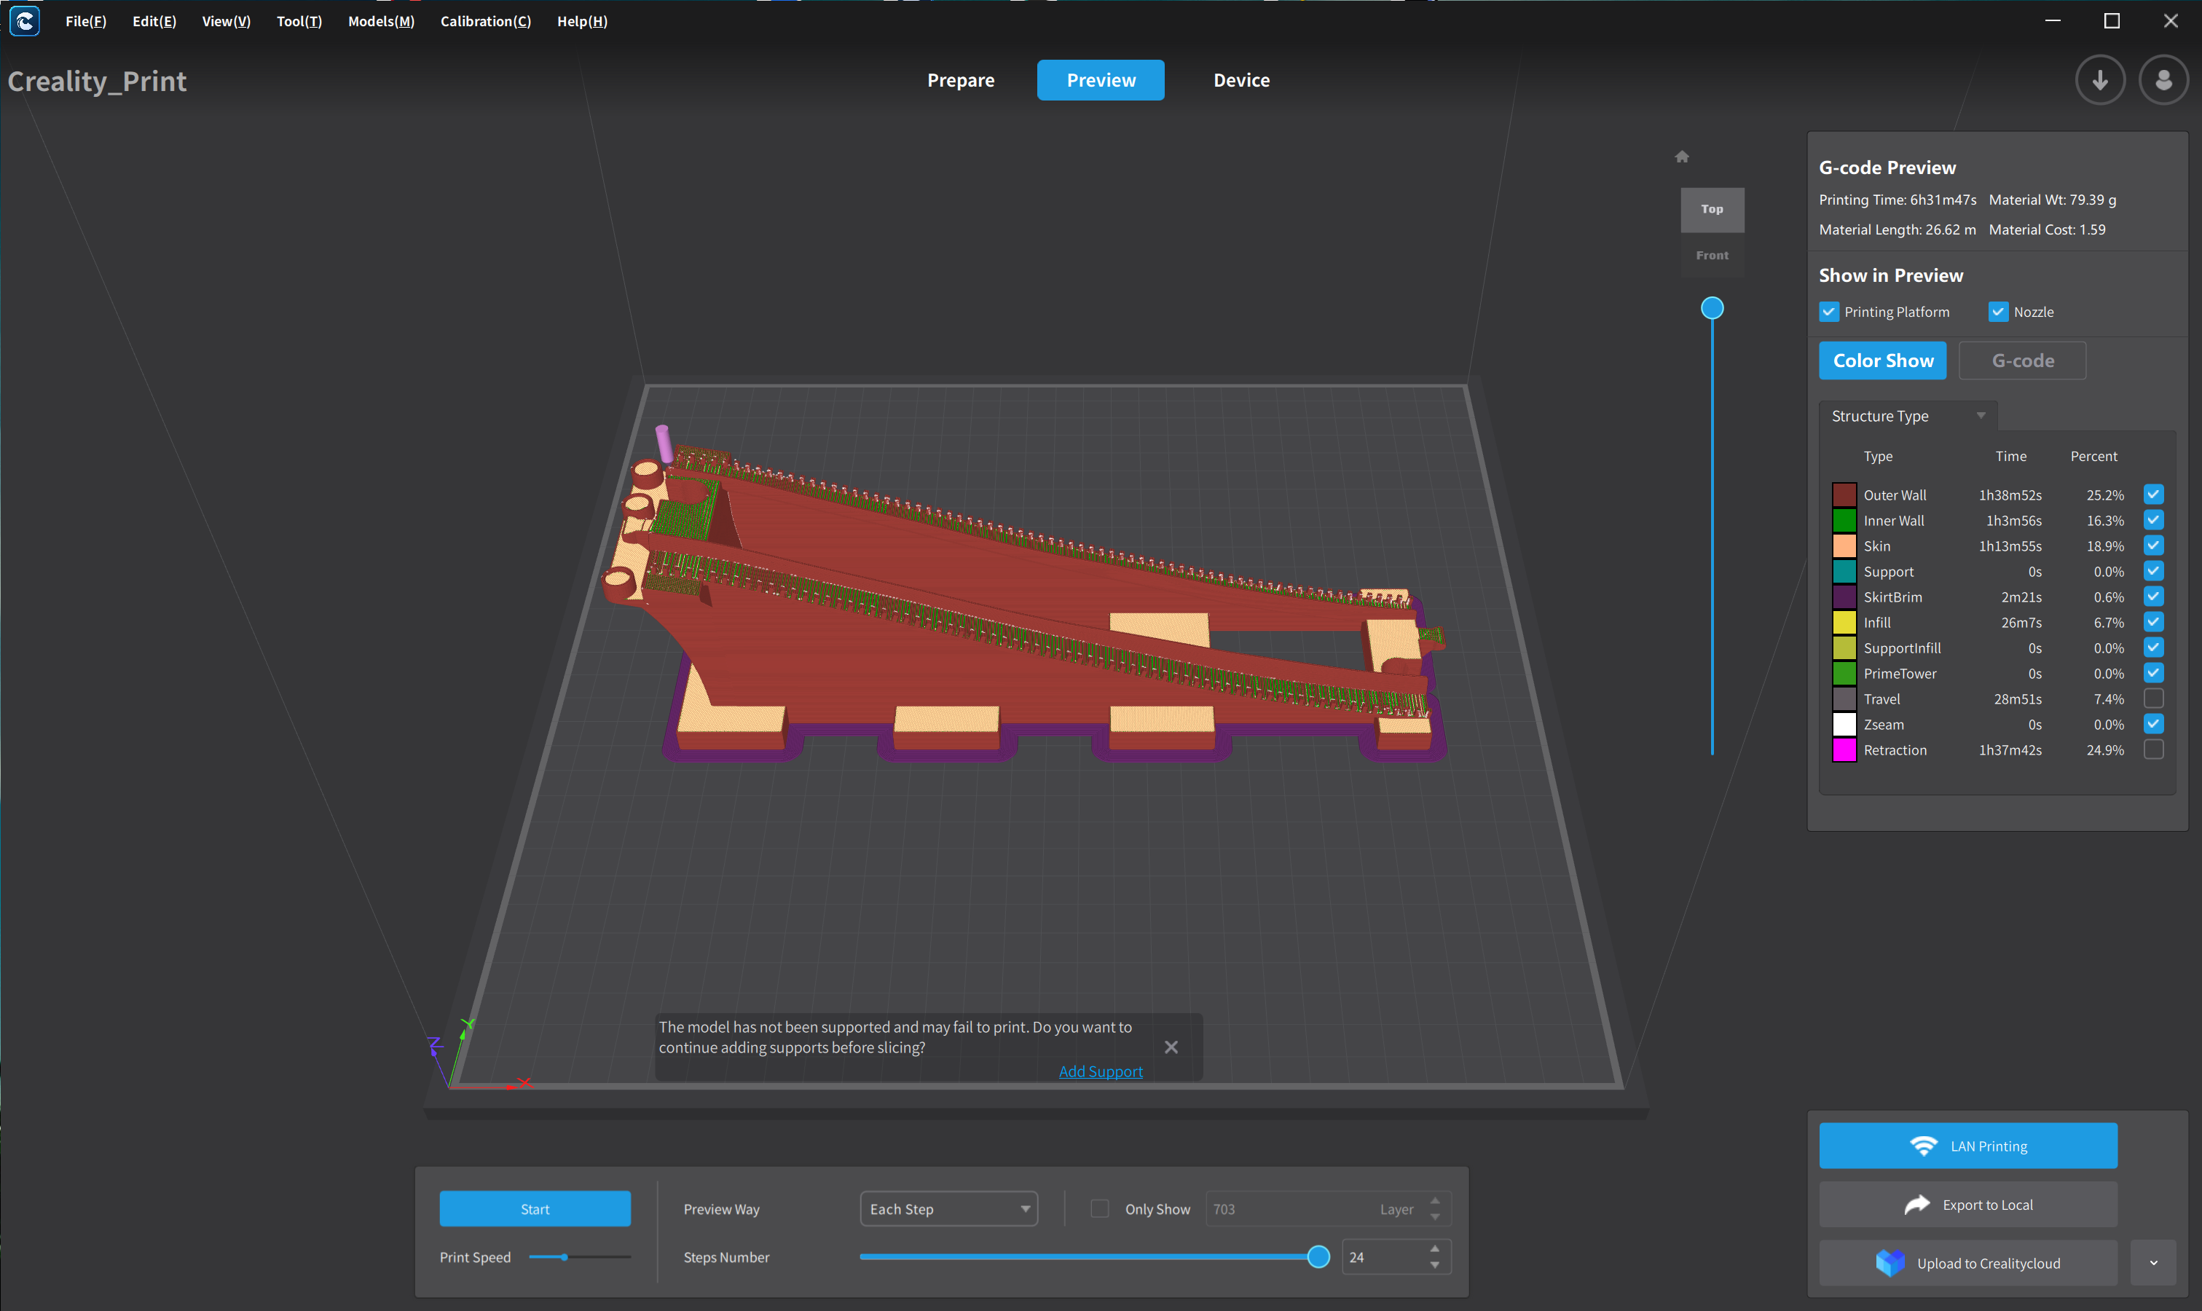Screen dimensions: 2202x1311
Task: Click the download arrow icon in header
Action: 2099,80
